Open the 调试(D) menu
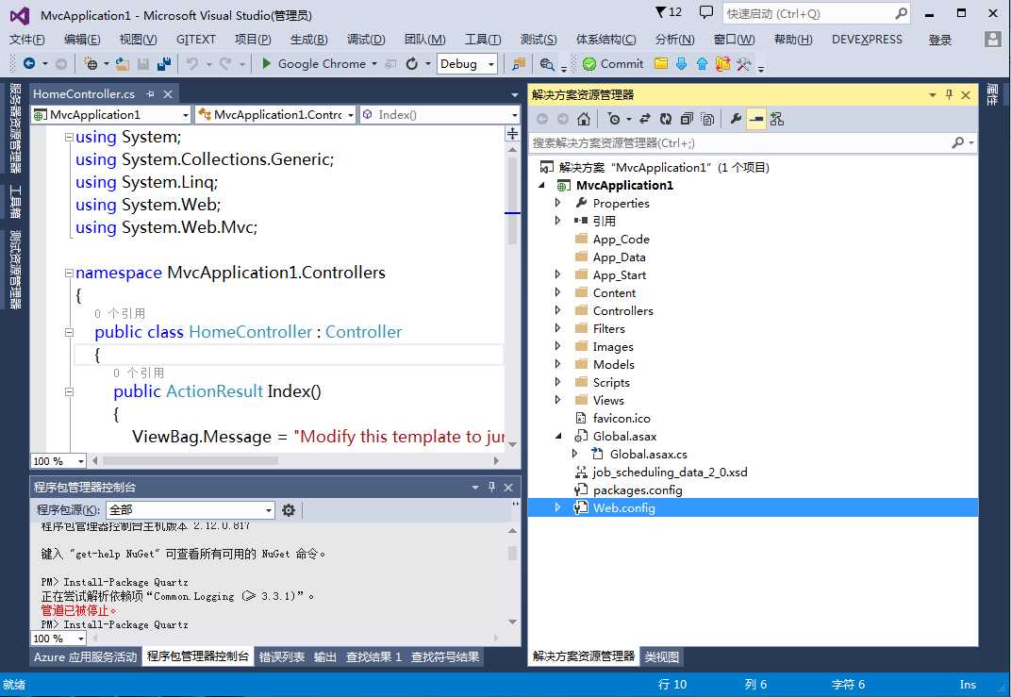1011x697 pixels. tap(366, 40)
